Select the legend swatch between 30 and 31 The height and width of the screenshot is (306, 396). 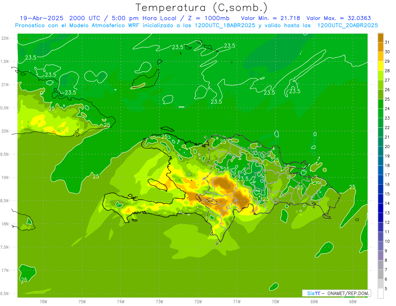coord(380,47)
